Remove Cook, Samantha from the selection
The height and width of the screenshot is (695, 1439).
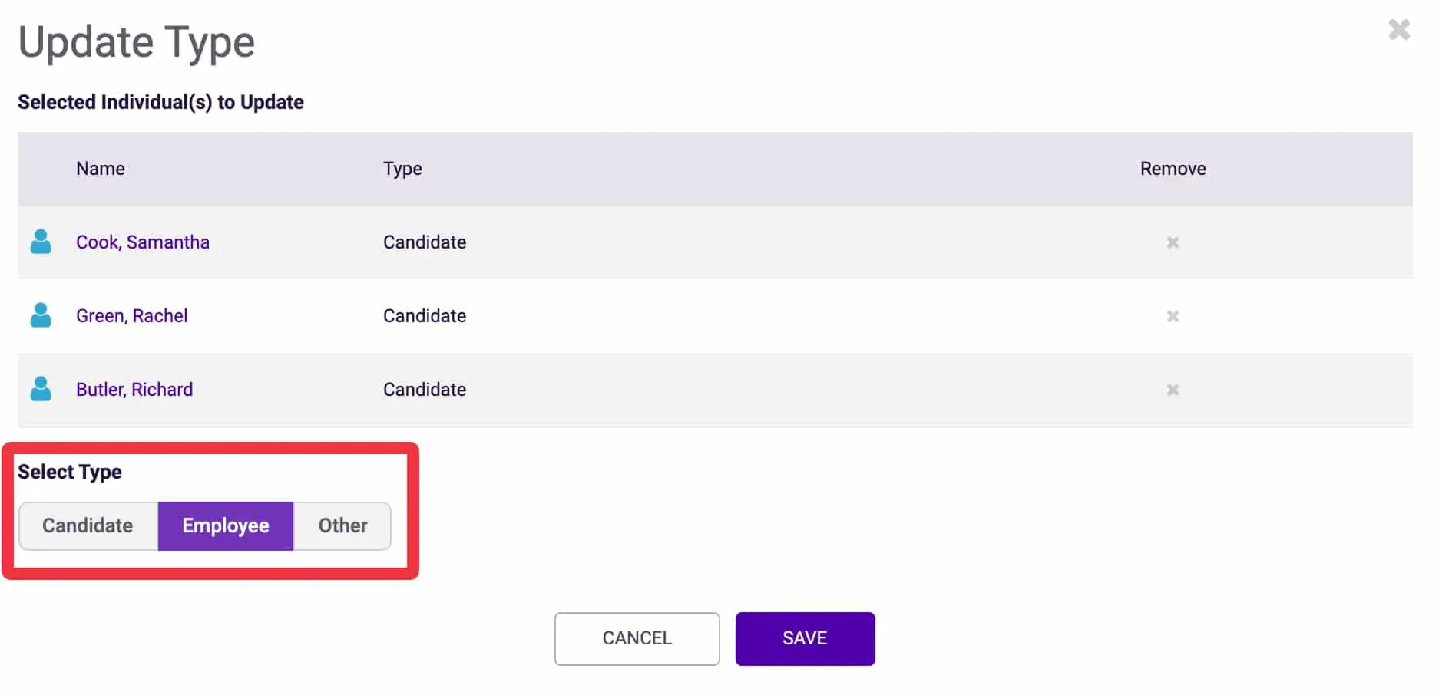1173,242
